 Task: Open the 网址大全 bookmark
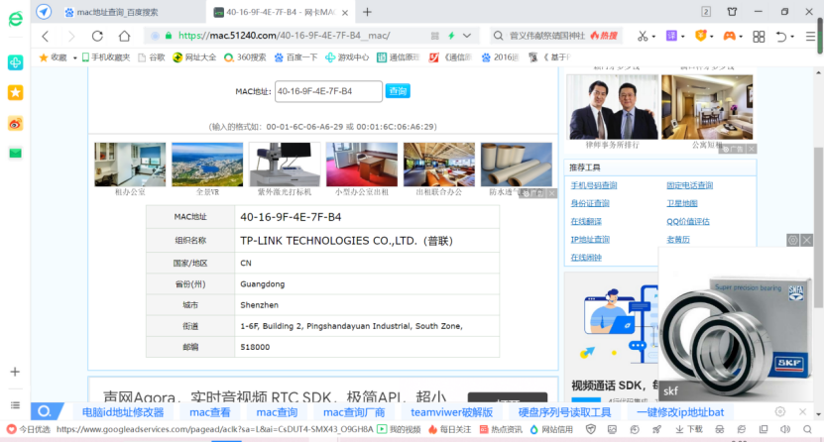coord(194,57)
